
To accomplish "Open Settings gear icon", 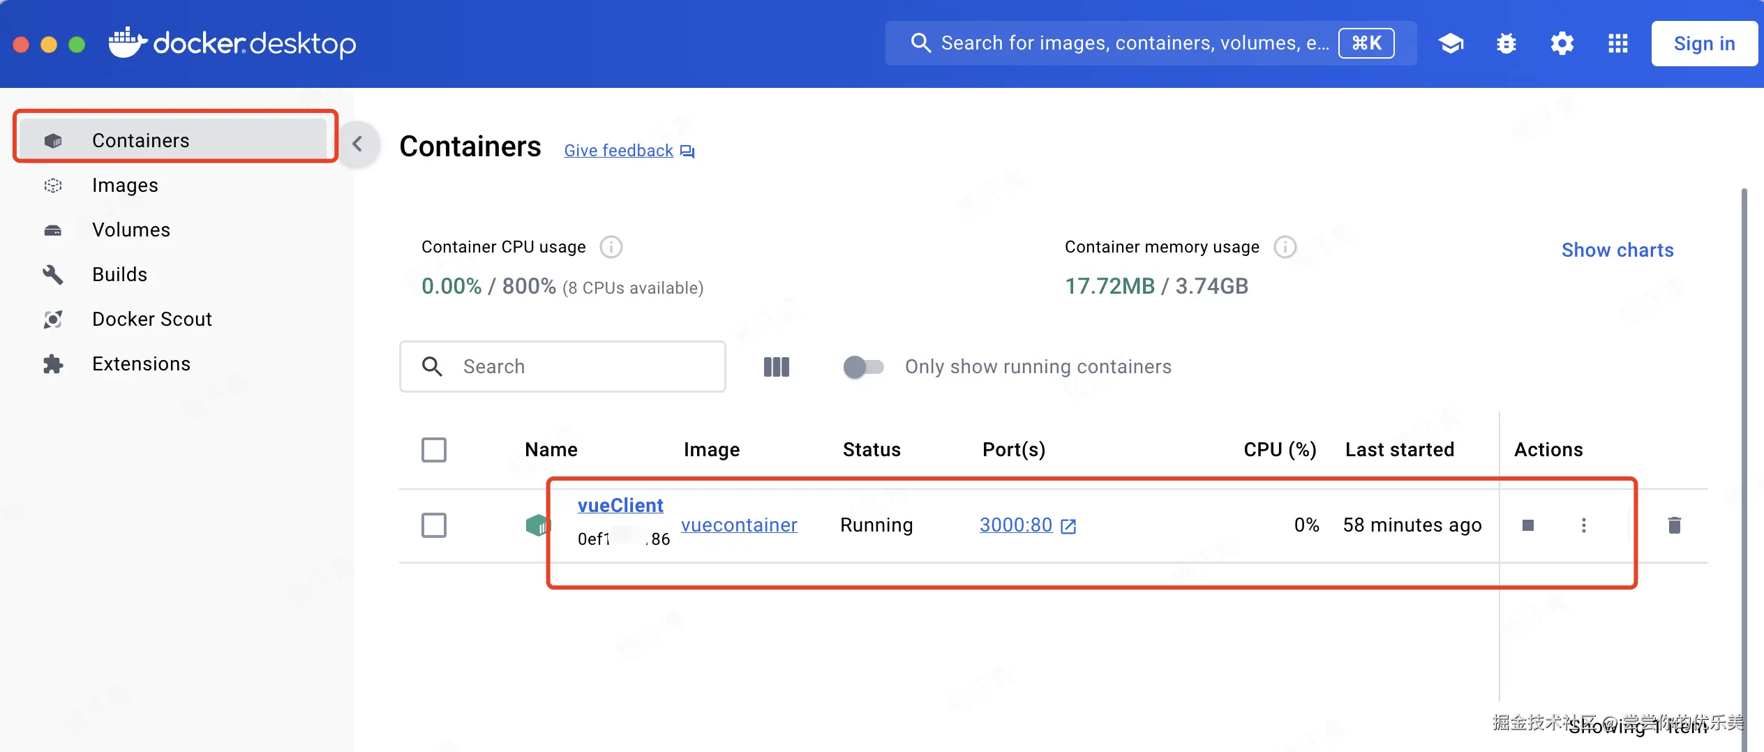I will pos(1562,43).
